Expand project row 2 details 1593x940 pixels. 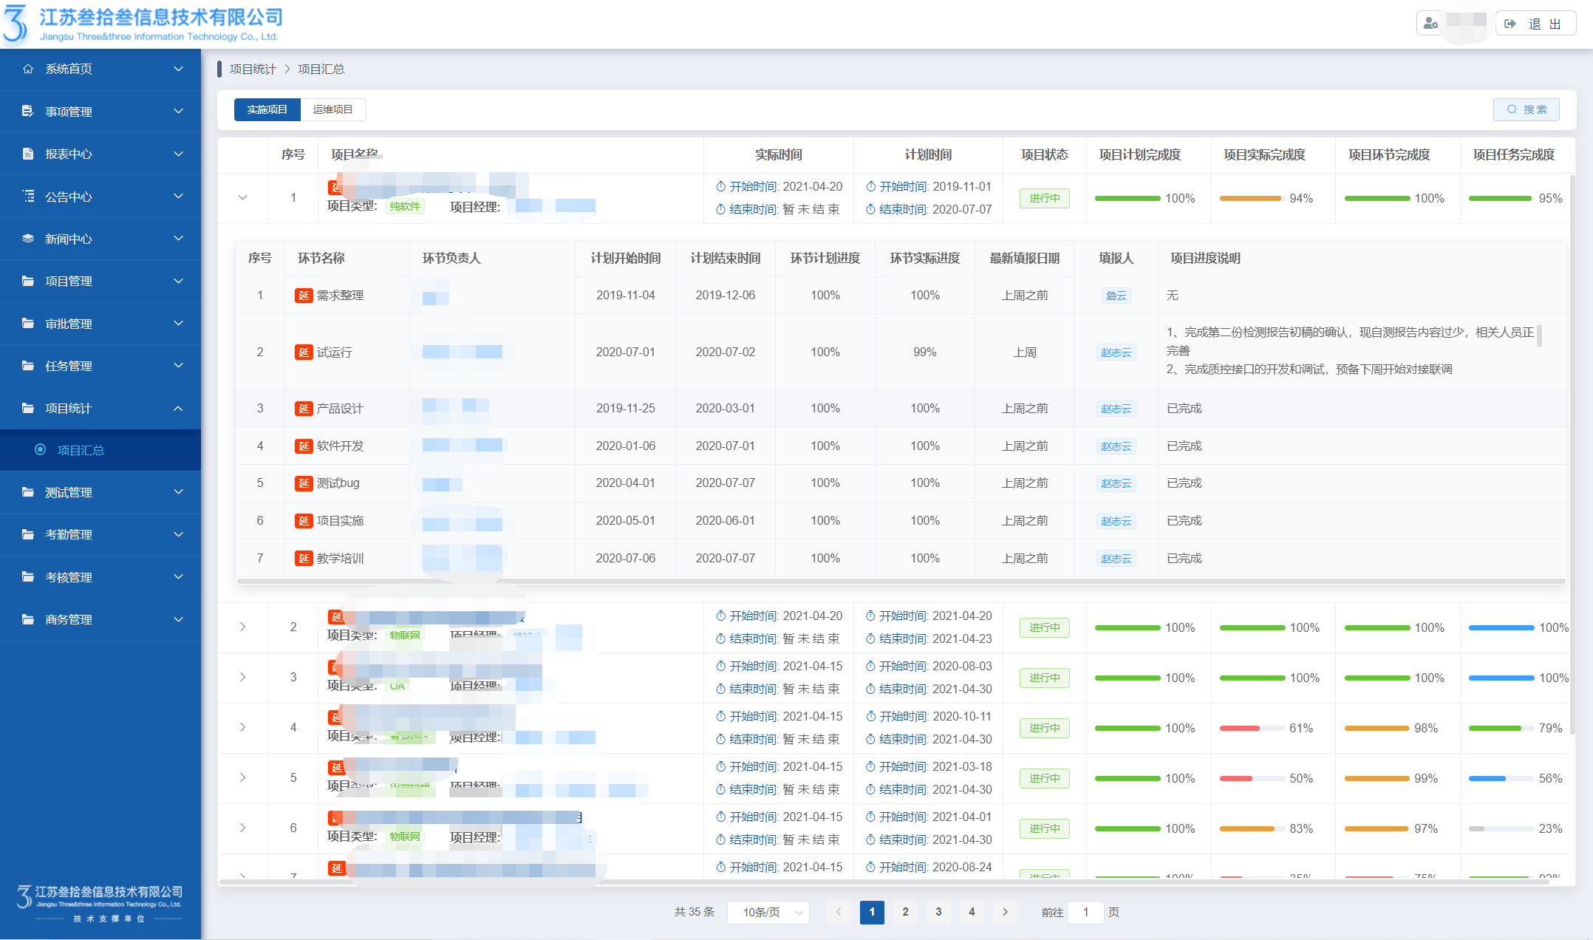pos(242,627)
